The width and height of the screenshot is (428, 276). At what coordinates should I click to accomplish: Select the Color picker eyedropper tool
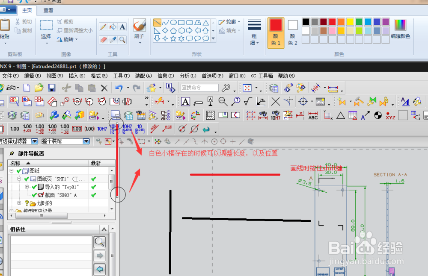pos(113,40)
